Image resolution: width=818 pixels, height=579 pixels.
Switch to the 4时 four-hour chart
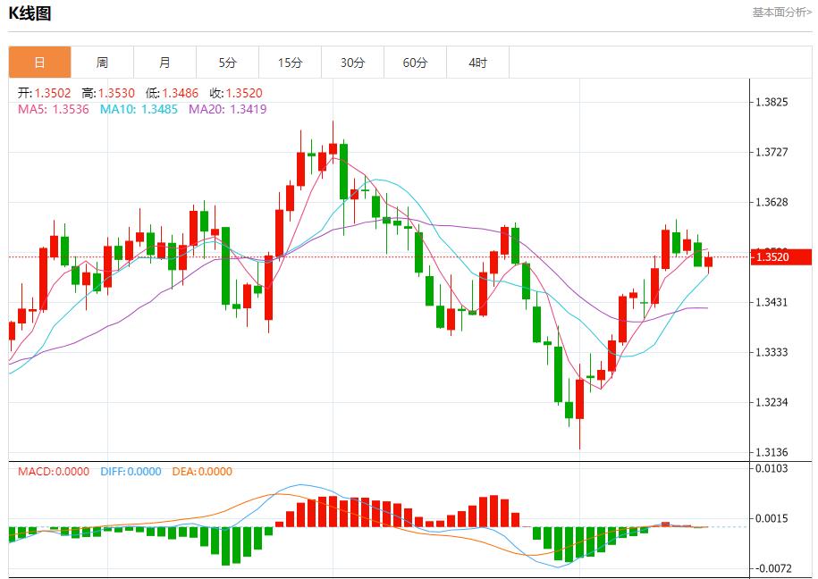click(x=476, y=63)
